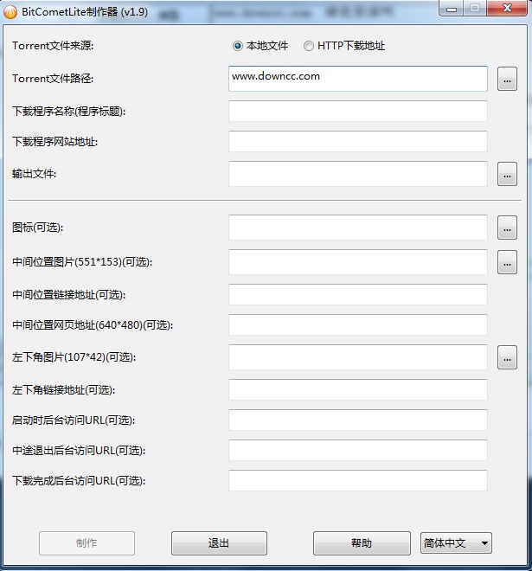This screenshot has height=571, width=532.
Task: Browse for Torrent文件路径 using the ... button
Action: [x=507, y=80]
